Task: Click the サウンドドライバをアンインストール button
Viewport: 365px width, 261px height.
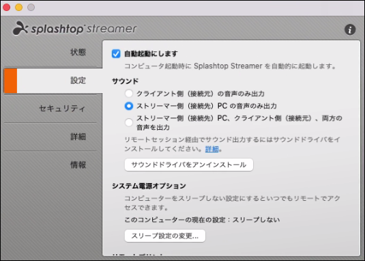Action: click(189, 165)
